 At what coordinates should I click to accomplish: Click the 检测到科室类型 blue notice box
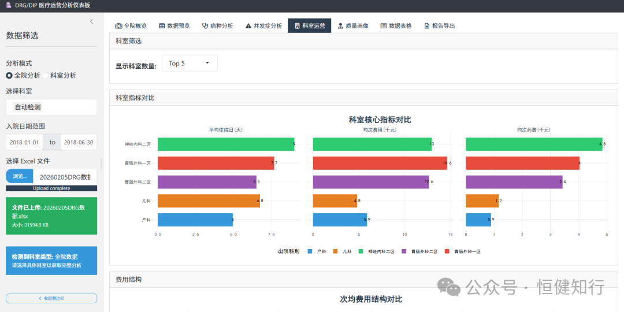coord(51,261)
